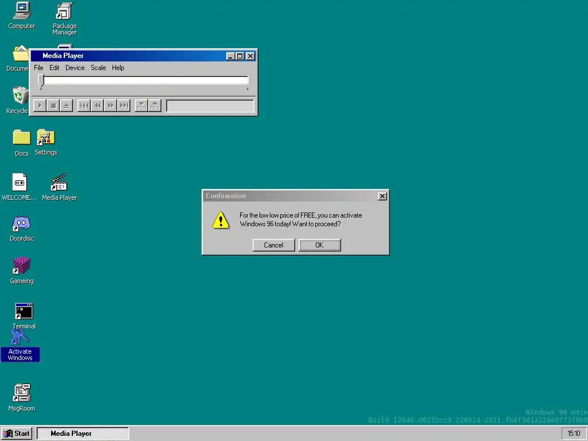Click the Media Player title bar
588x441 pixels.
[144, 56]
